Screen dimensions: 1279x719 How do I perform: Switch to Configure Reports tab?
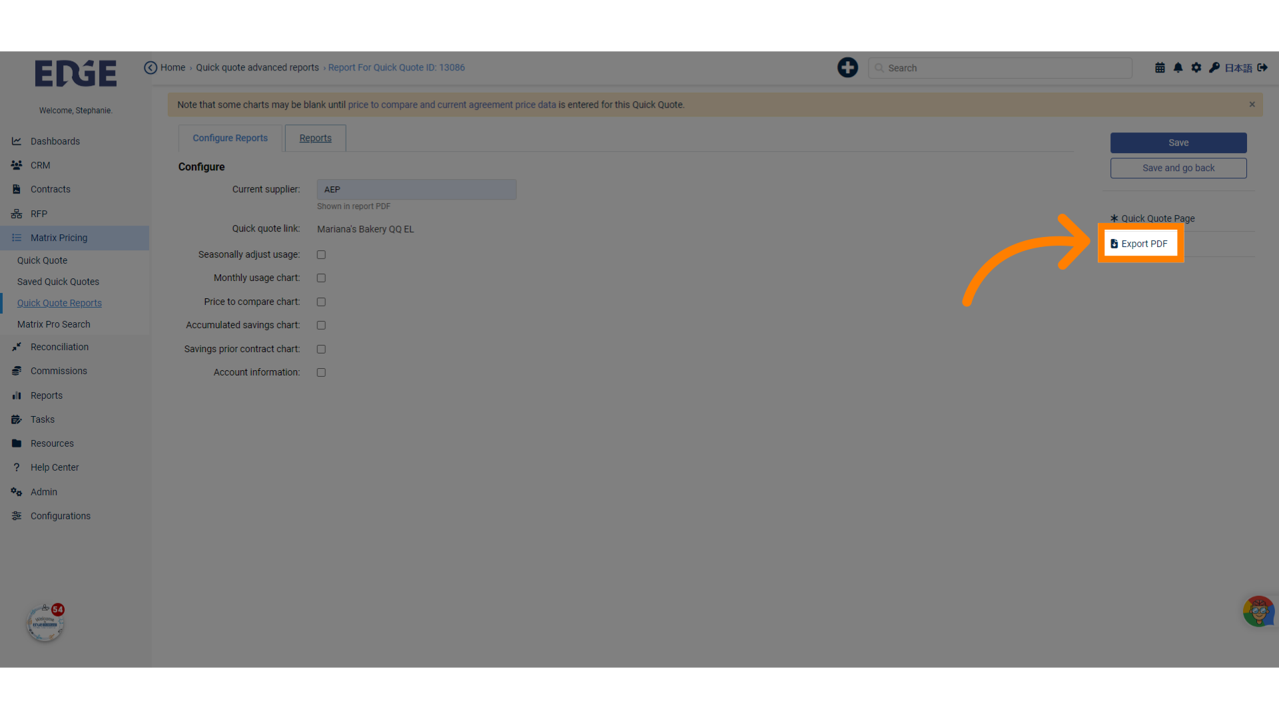230,138
